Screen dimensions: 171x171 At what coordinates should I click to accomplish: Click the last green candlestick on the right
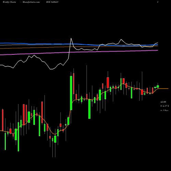click(158, 86)
